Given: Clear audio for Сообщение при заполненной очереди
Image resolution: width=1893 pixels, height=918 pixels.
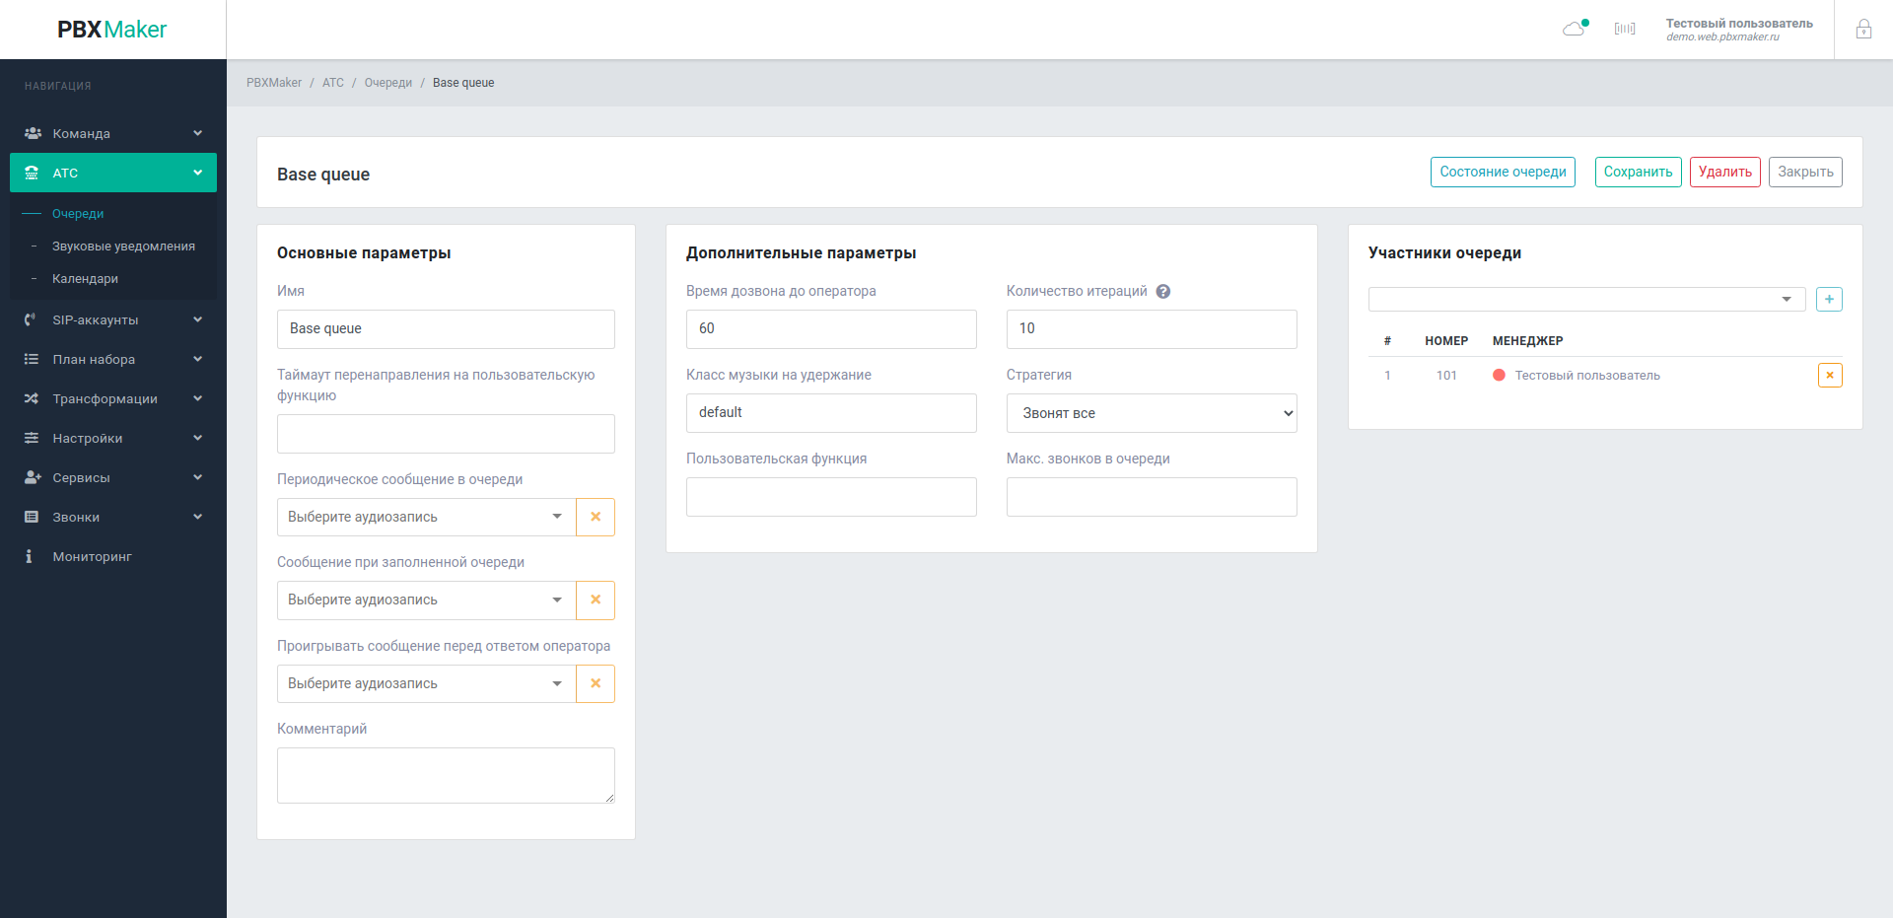Looking at the screenshot, I should pos(596,600).
